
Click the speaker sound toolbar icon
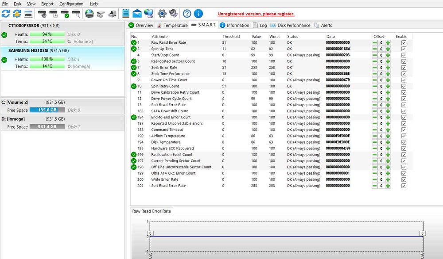pos(173,14)
